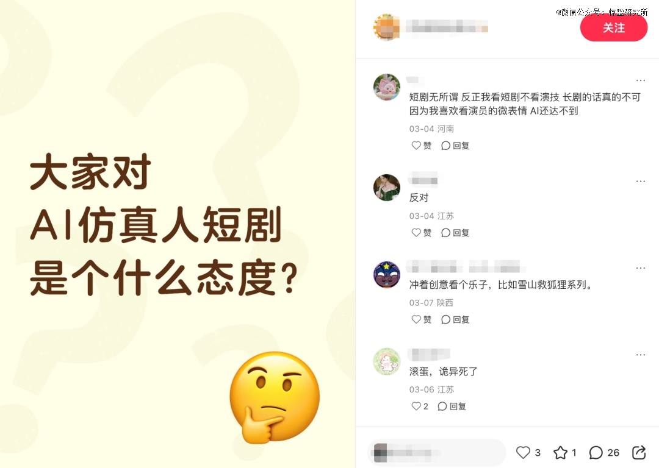
Task: Reply to the 冲着创意看个乐子 comment
Action: tap(455, 319)
